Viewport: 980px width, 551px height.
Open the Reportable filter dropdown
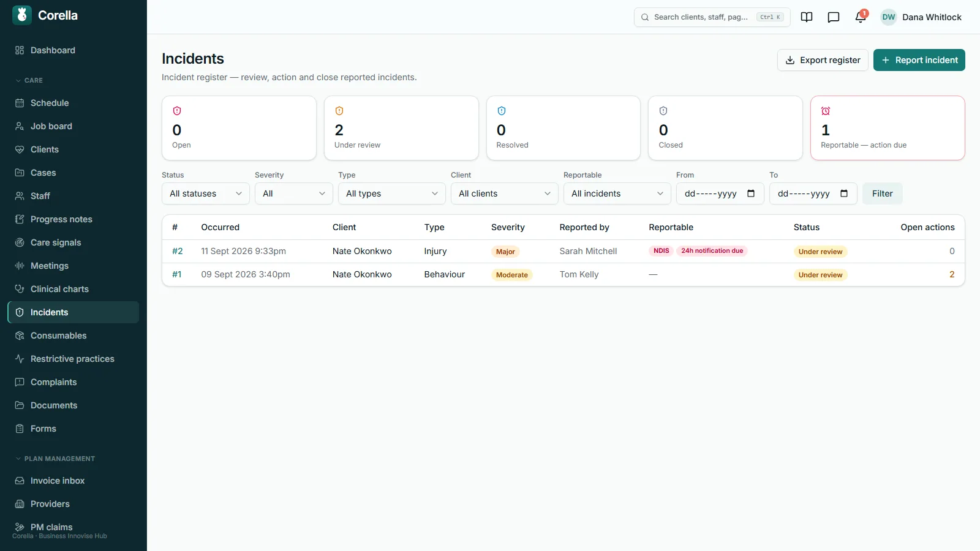point(617,193)
